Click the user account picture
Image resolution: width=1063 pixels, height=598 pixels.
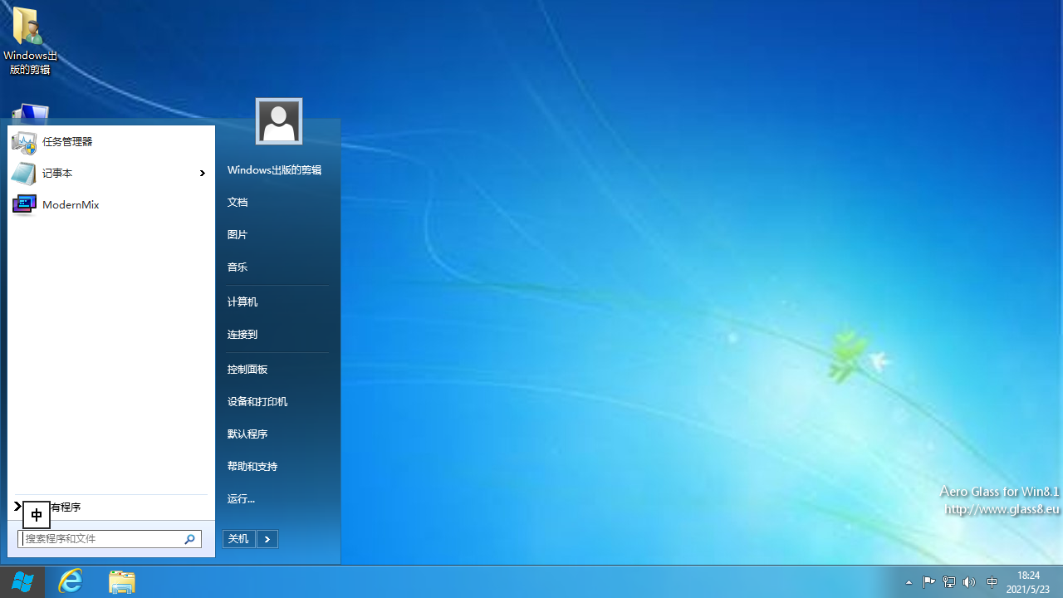click(x=279, y=121)
